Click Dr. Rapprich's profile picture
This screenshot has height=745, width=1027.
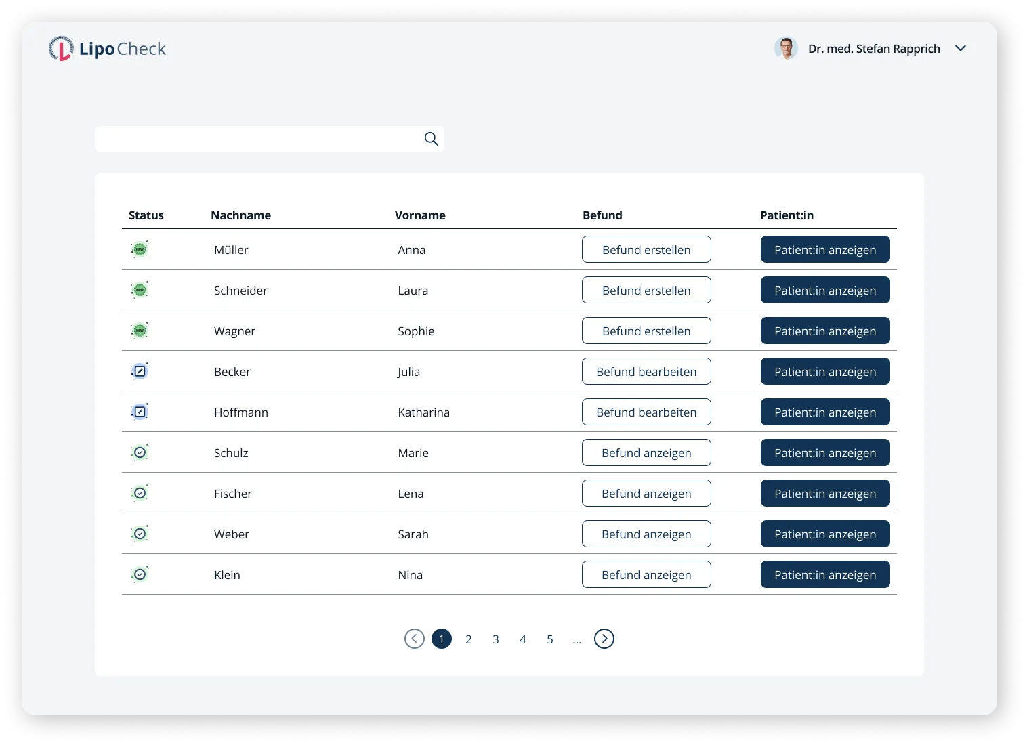(786, 48)
